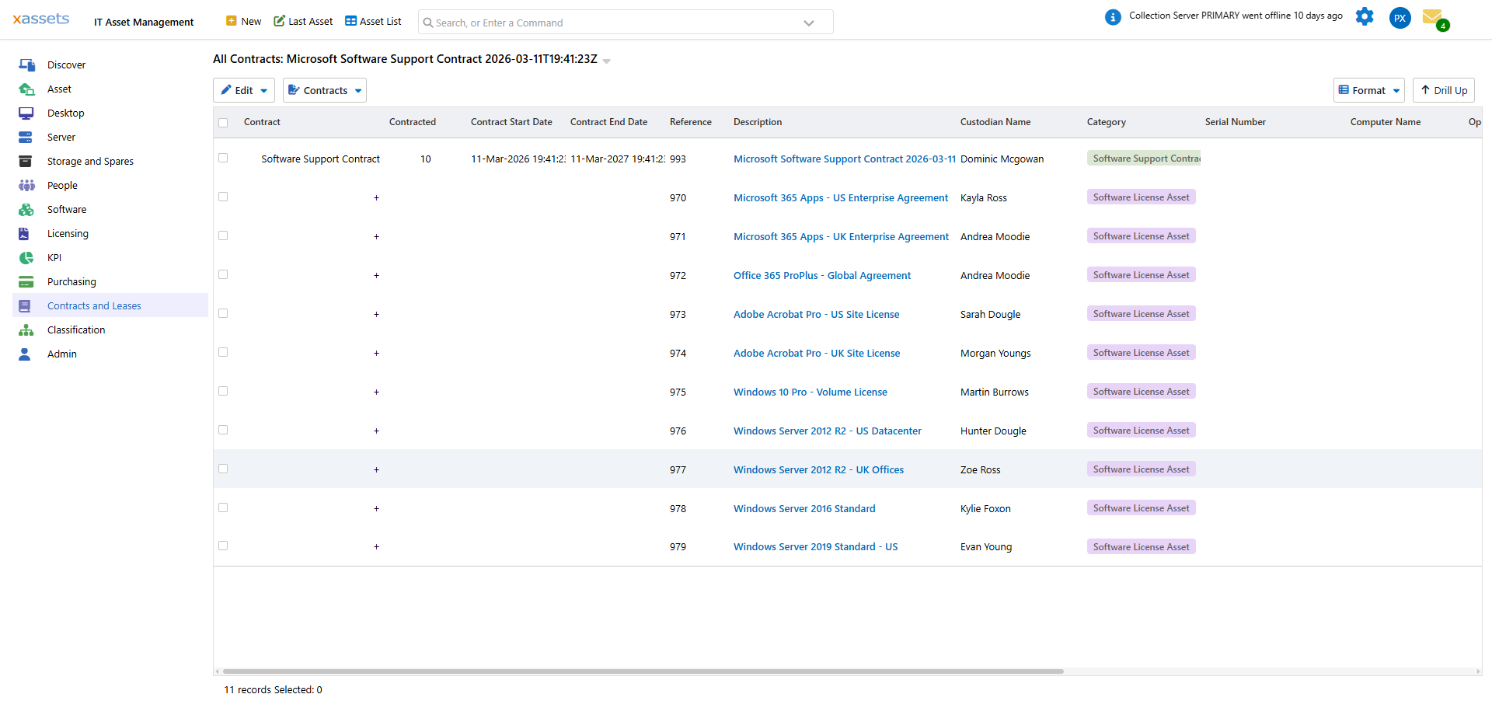Expand the Format options dropdown
The height and width of the screenshot is (708, 1492).
[x=1368, y=90]
